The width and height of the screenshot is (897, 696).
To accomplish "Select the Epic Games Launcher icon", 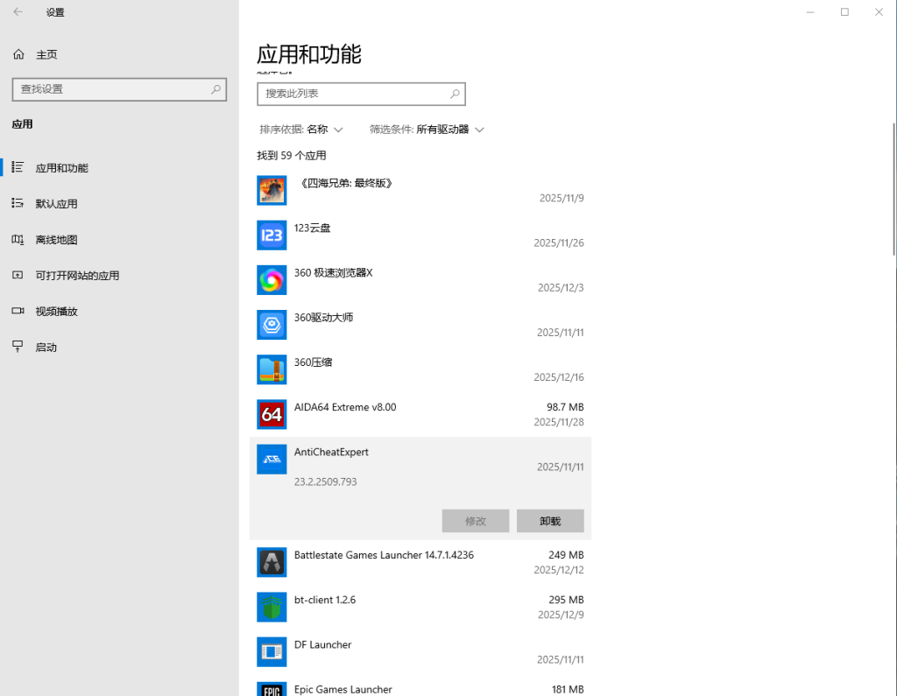I will click(x=272, y=689).
